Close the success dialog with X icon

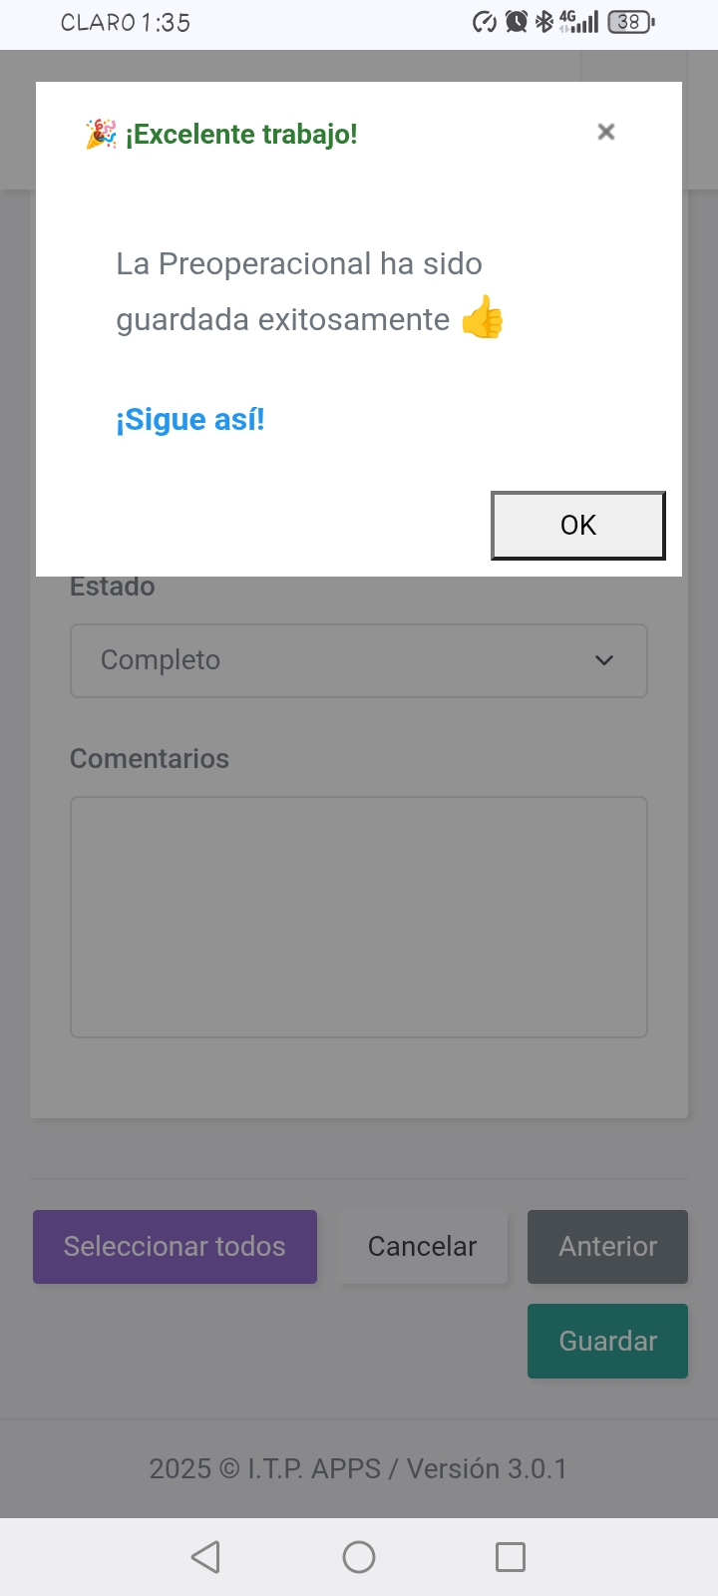[605, 132]
